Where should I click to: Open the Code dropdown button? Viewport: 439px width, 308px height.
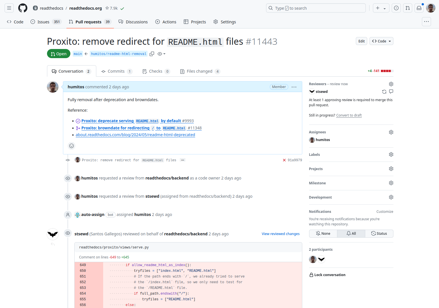[381, 41]
